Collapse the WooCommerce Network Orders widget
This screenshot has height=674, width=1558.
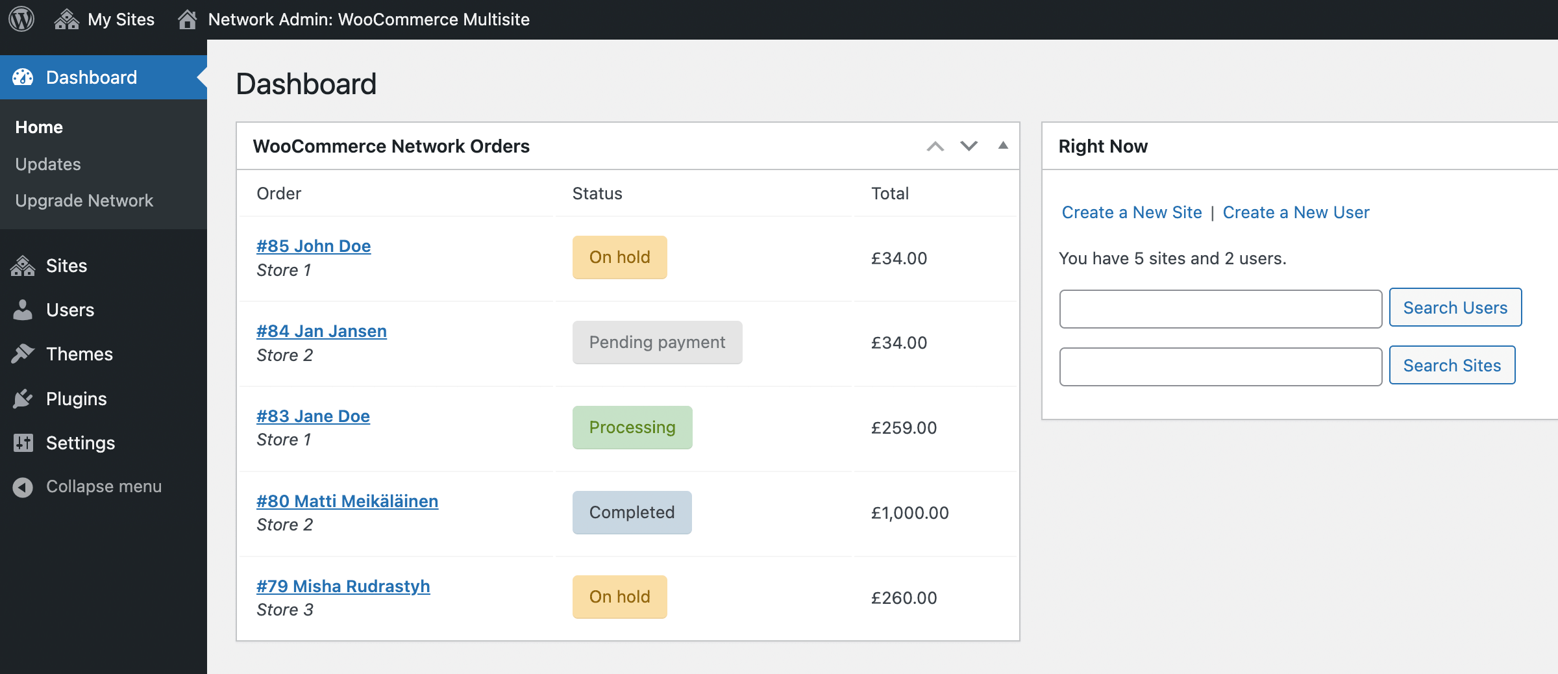click(x=1002, y=146)
